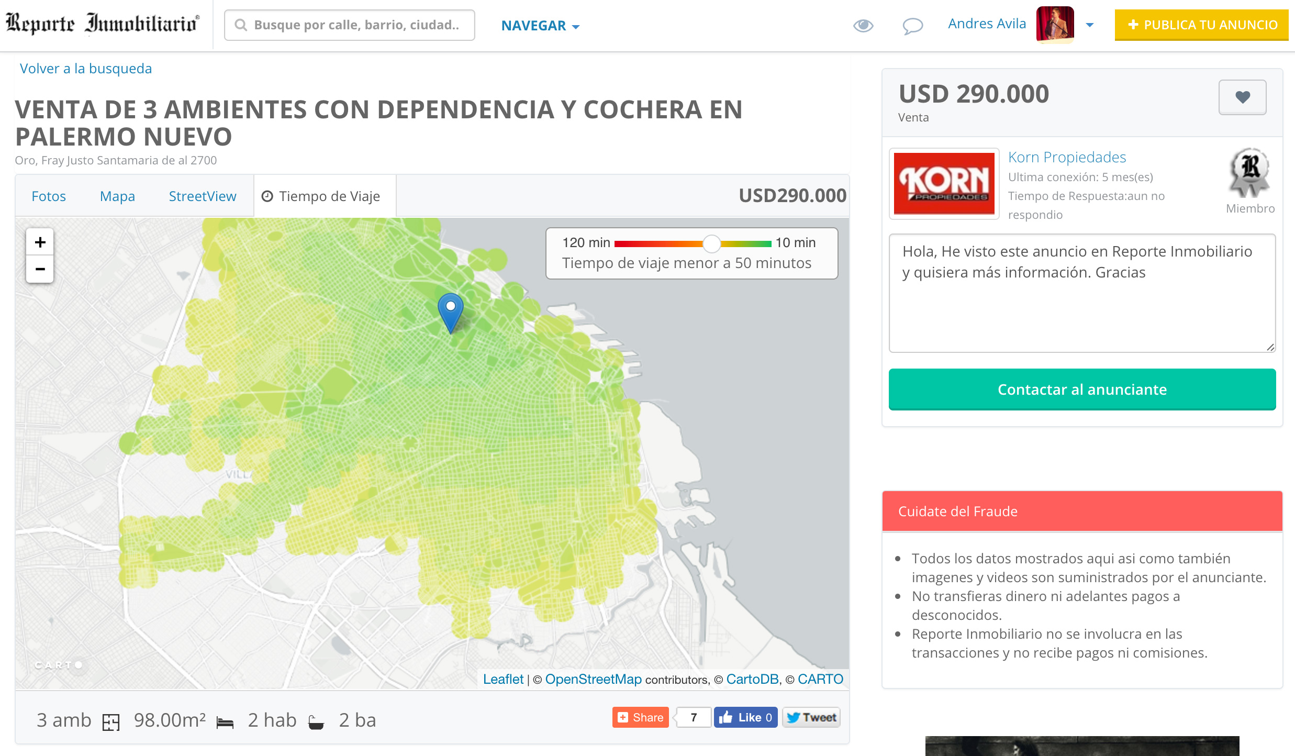Zoom into the map with the plus icon
Screen dimensions: 1295x756
click(40, 242)
